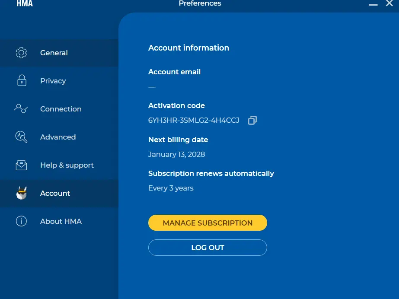399x299 pixels.
Task: Click the Log Out button
Action: coord(207,248)
